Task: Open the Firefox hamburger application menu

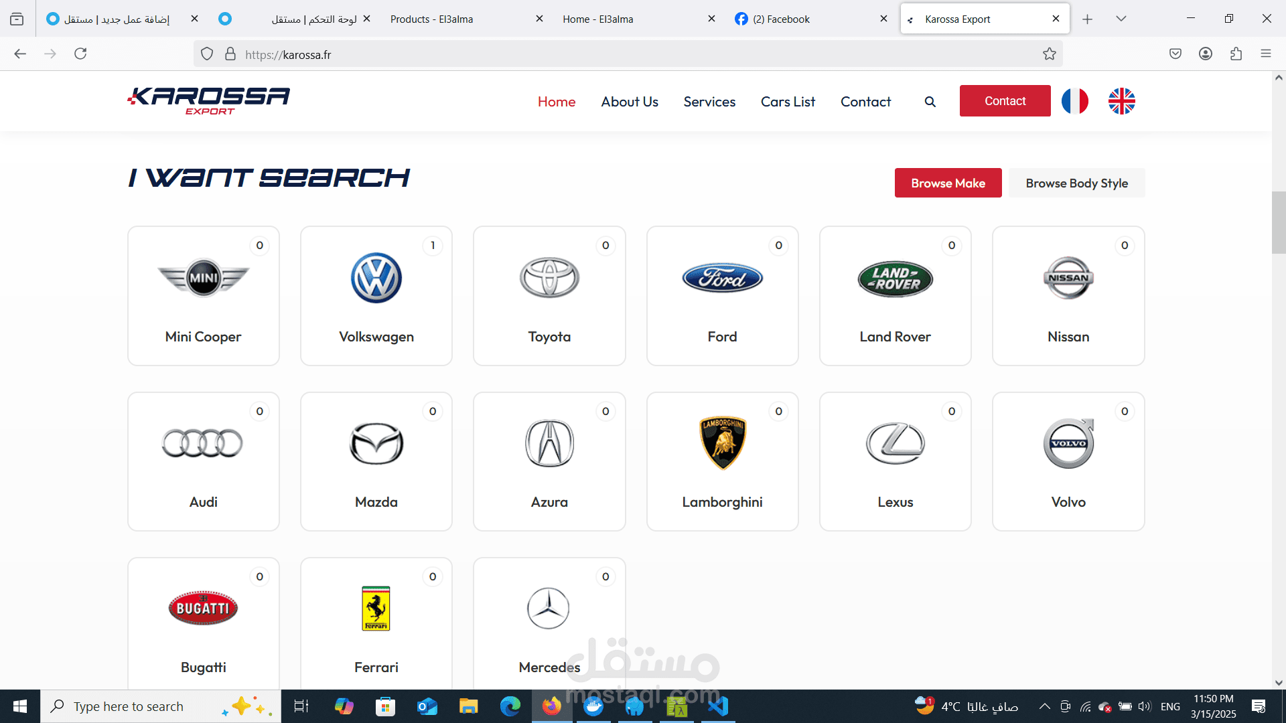Action: click(x=1265, y=54)
